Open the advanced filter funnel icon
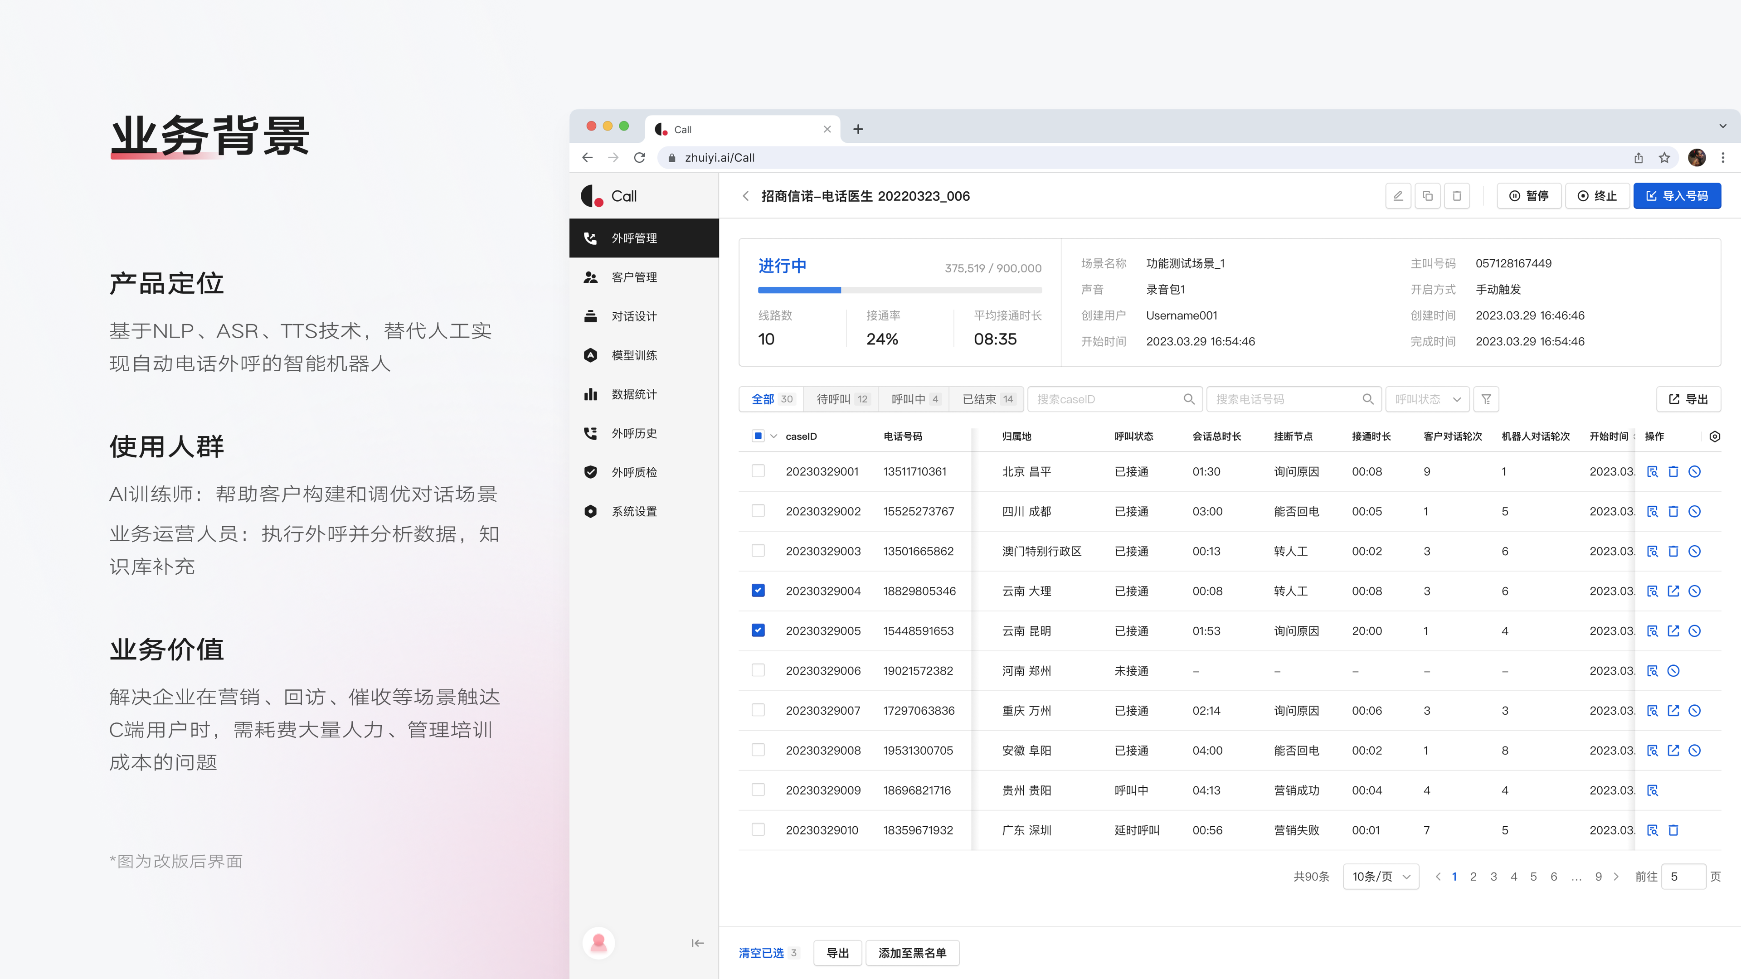 [1486, 399]
